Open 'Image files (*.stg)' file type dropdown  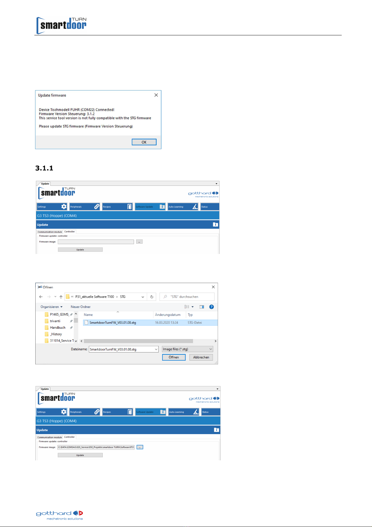[187, 349]
